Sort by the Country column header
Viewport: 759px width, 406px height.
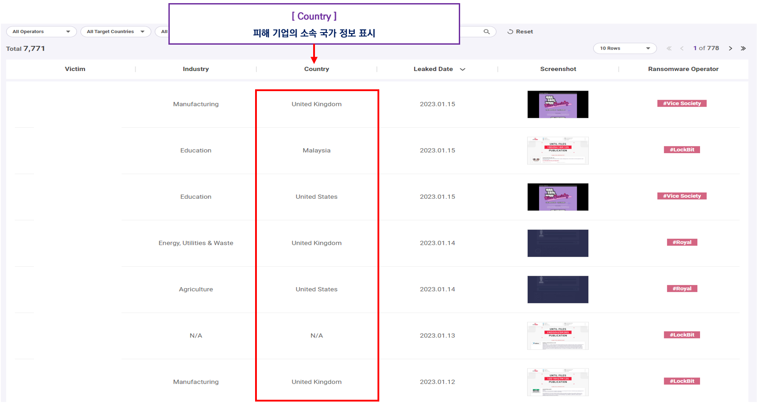tap(317, 69)
